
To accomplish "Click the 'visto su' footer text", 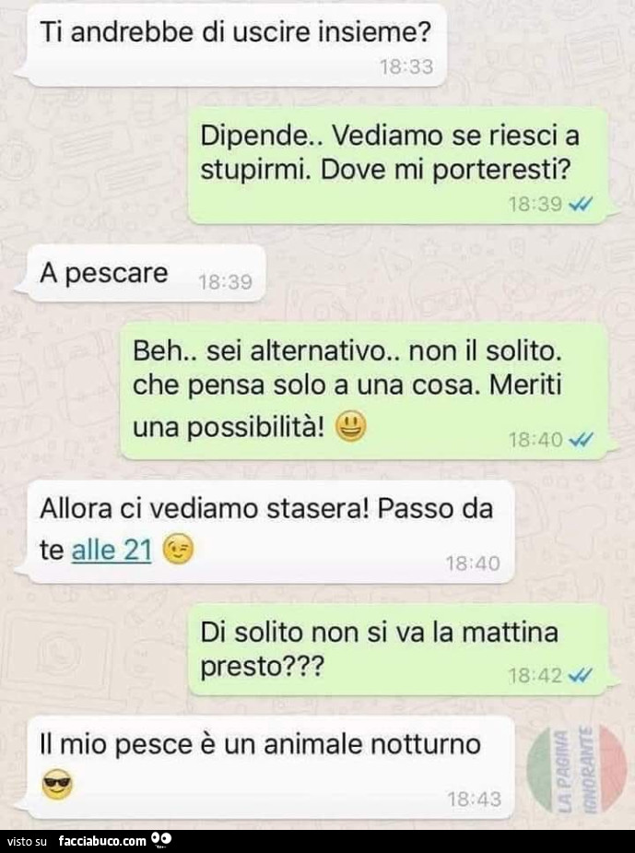I will pyautogui.click(x=27, y=842).
